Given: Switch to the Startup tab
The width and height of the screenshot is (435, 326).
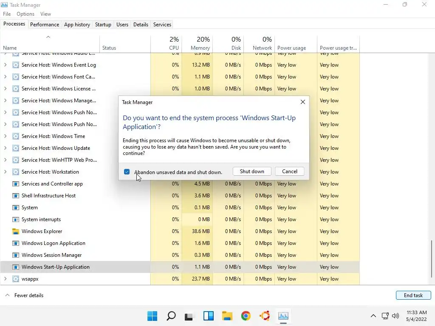Looking at the screenshot, I should [x=103, y=24].
